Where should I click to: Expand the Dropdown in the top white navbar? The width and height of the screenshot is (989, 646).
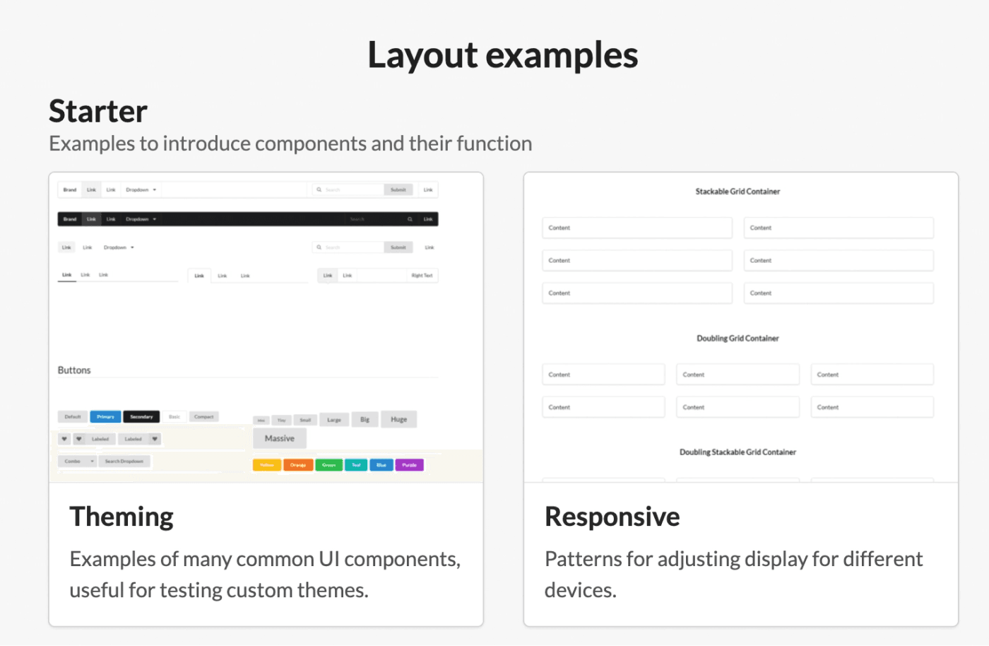[x=141, y=189]
